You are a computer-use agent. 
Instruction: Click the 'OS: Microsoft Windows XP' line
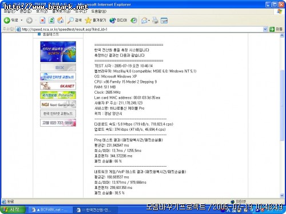(116, 76)
